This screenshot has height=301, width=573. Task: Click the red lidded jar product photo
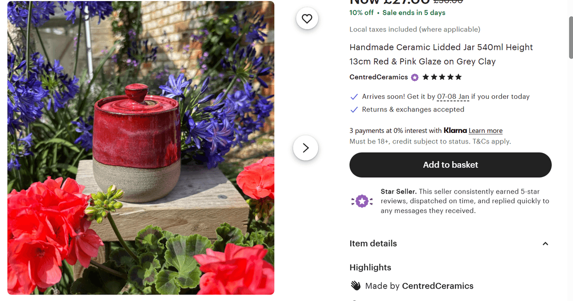click(x=140, y=147)
